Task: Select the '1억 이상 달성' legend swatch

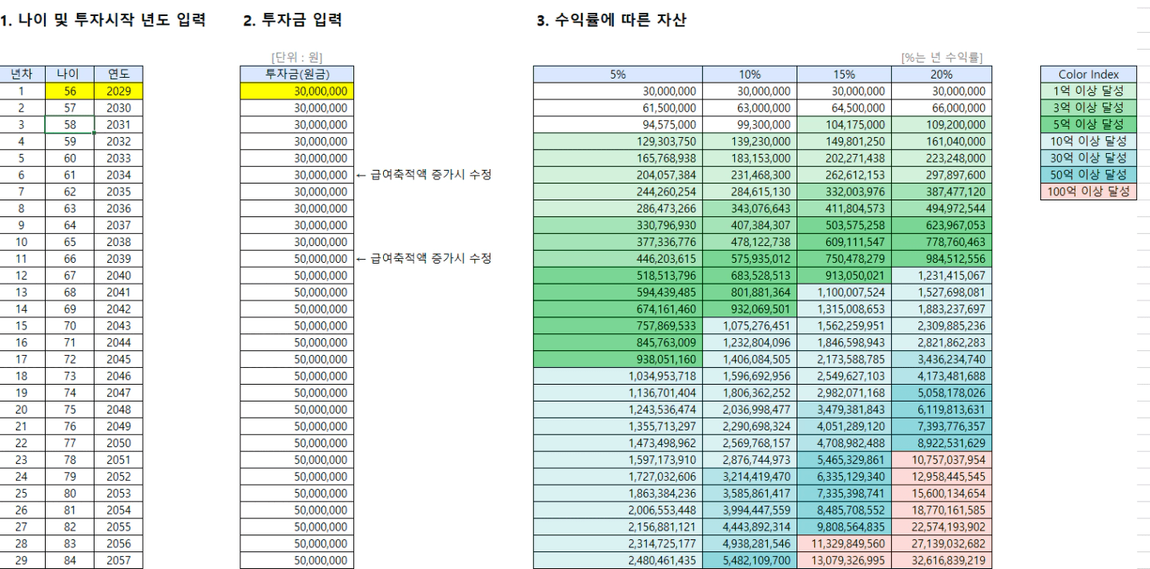Action: 1088,91
